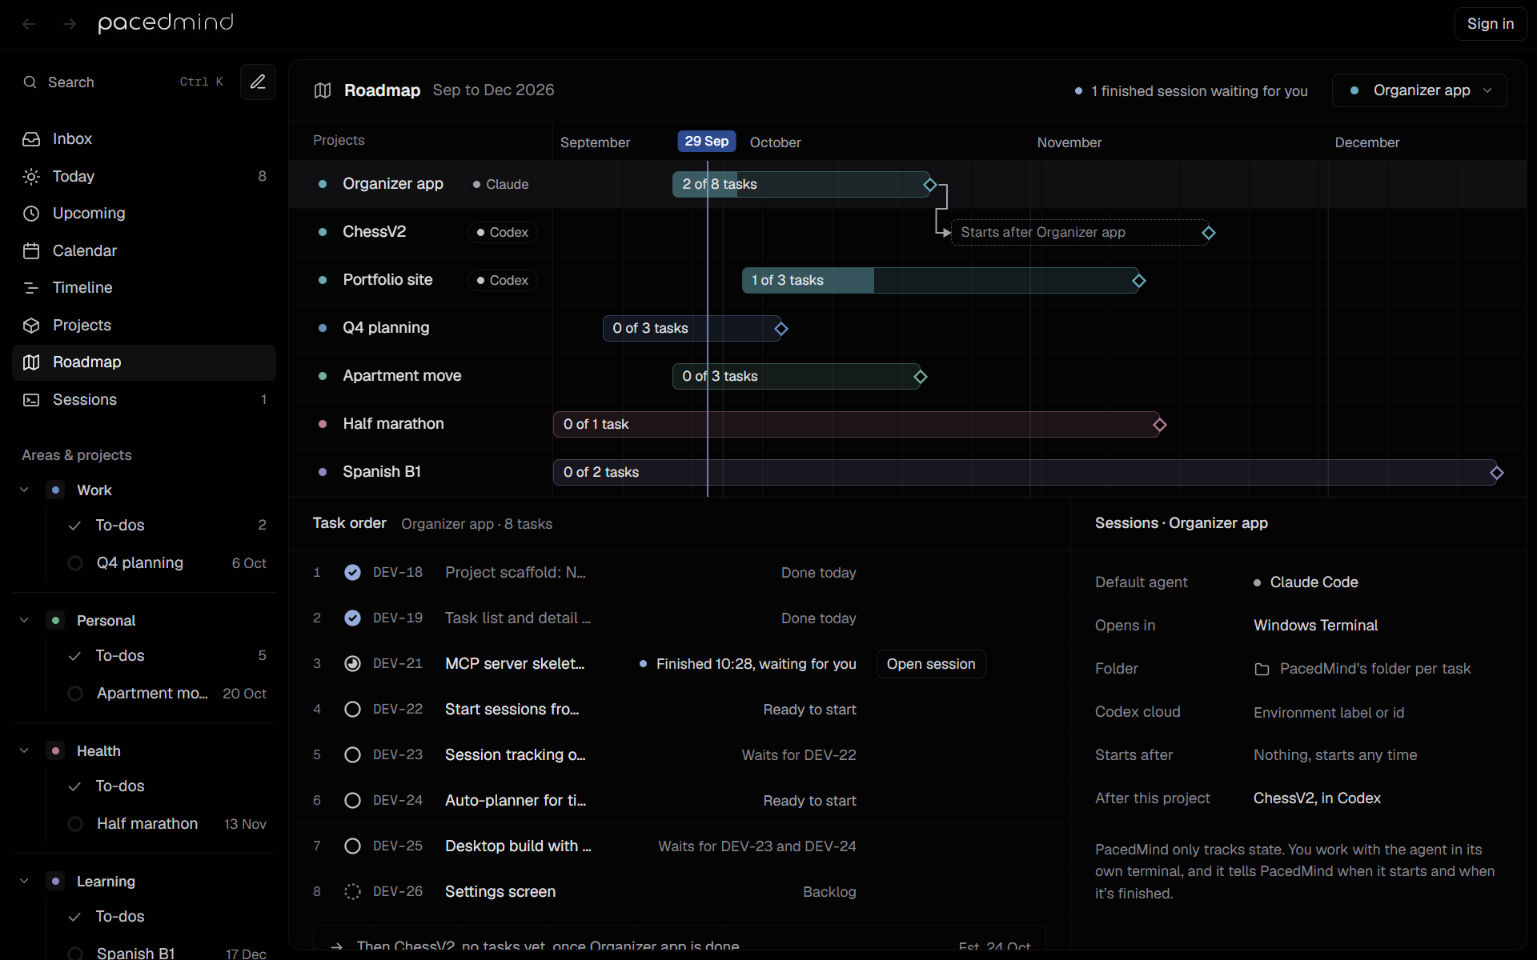Toggle the DEV-26 backlog status circle
This screenshot has height=960, width=1537.
[x=352, y=891]
